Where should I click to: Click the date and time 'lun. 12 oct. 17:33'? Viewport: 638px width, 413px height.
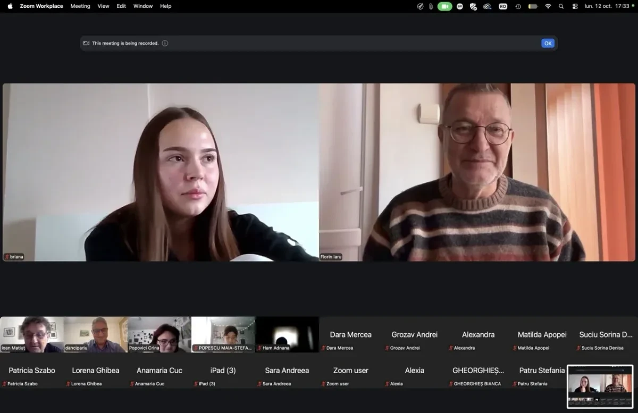coord(607,6)
